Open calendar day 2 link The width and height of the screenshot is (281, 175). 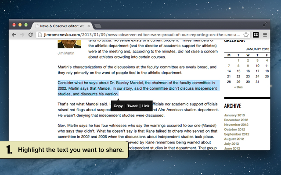[x=248, y=60]
